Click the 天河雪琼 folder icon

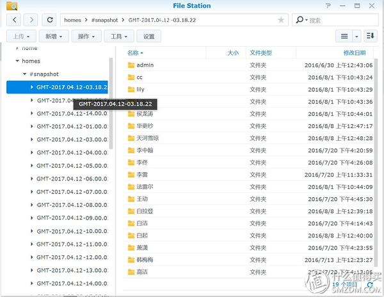tap(131, 138)
